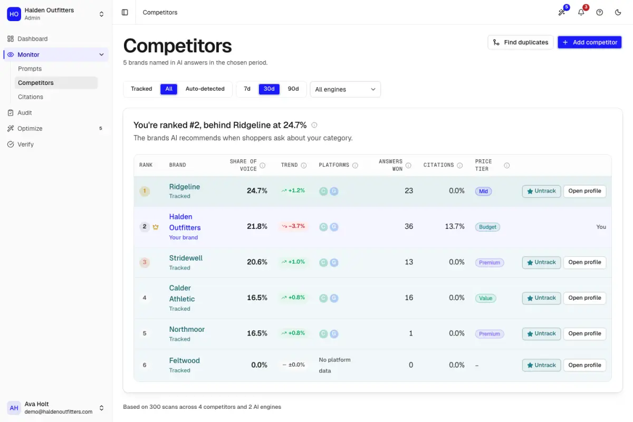Open profile for Ridgeline
Image resolution: width=633 pixels, height=422 pixels.
coord(584,191)
